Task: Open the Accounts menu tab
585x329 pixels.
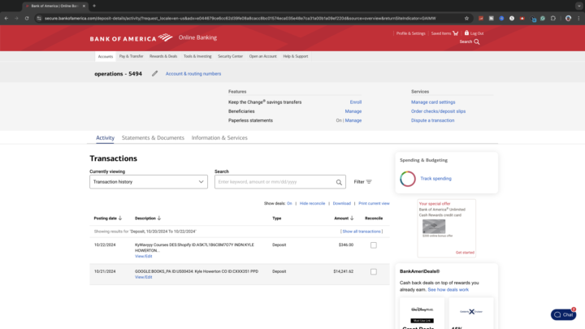Action: [x=105, y=56]
